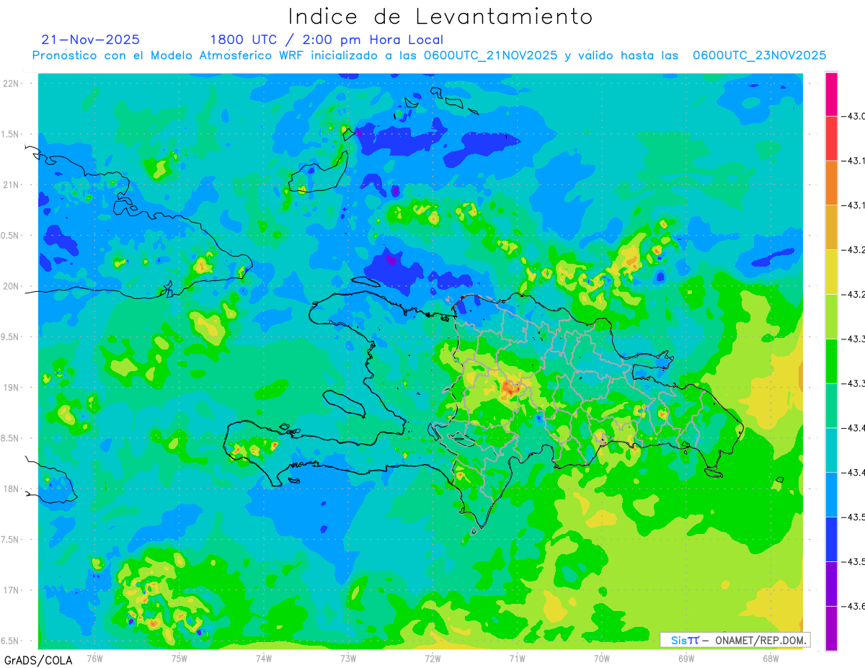Click the '17N' latitude label

12,590
